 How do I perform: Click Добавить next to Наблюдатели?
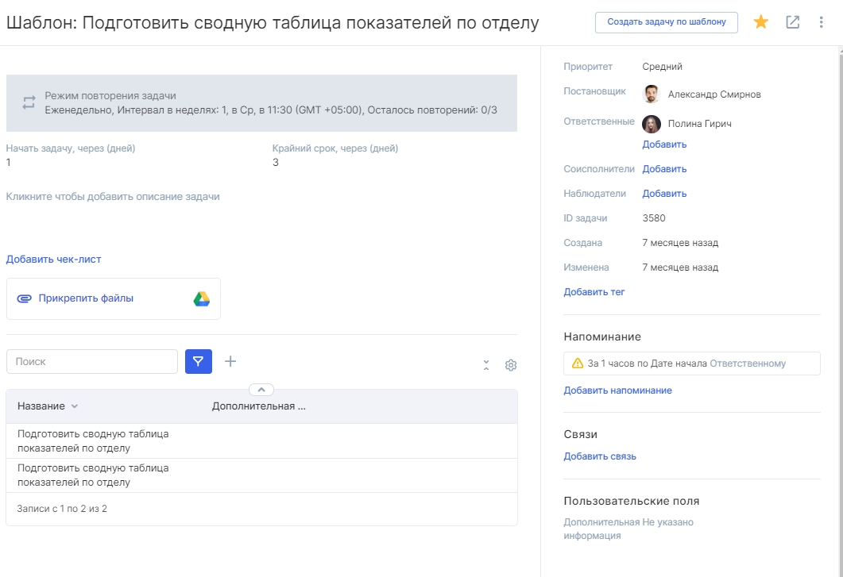click(664, 194)
